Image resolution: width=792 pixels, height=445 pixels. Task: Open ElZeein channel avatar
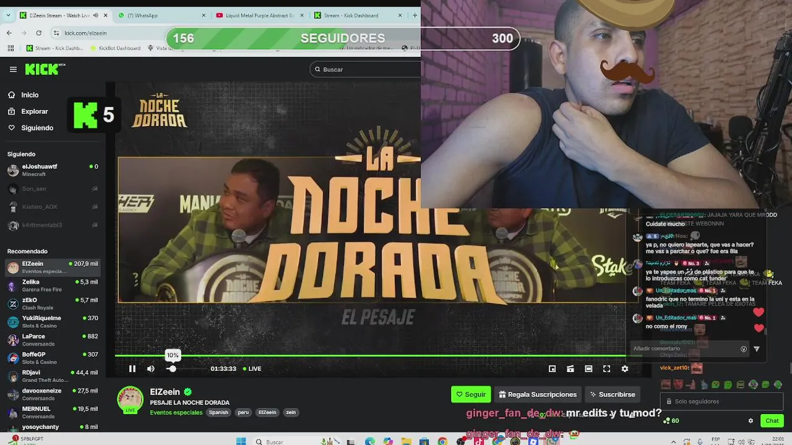tap(130, 399)
